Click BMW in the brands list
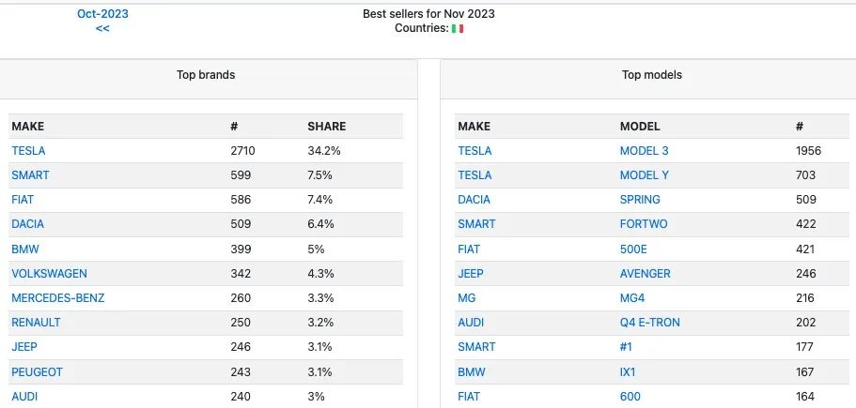This screenshot has height=408, width=856. [x=25, y=249]
